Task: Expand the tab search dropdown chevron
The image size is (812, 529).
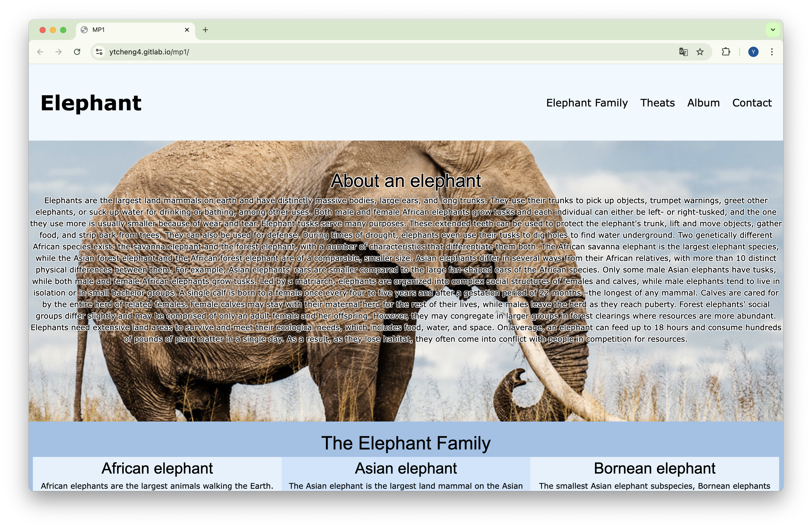Action: coord(773,30)
